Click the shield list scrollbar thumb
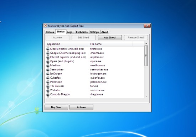This screenshot has width=196, height=137. point(146,56)
